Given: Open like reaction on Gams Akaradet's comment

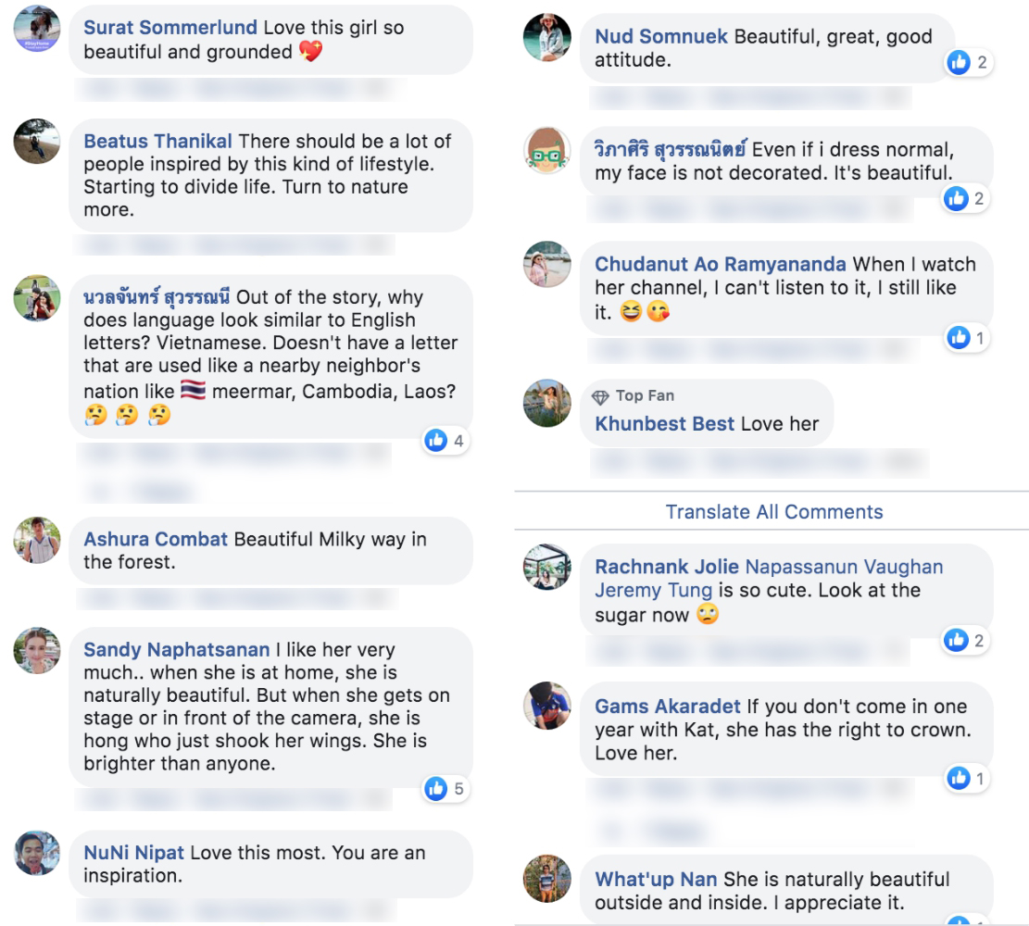Looking at the screenshot, I should 966,779.
